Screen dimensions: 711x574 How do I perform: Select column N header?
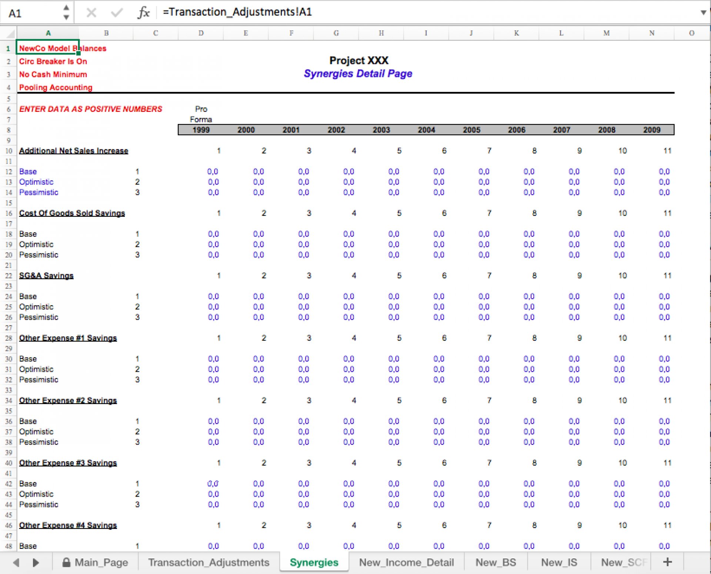click(x=651, y=33)
